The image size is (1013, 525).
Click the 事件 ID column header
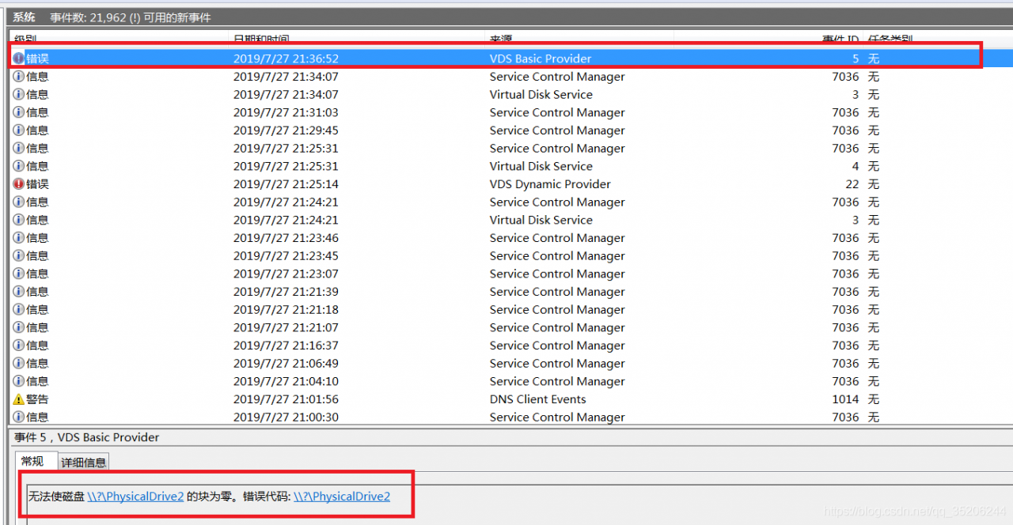click(839, 39)
